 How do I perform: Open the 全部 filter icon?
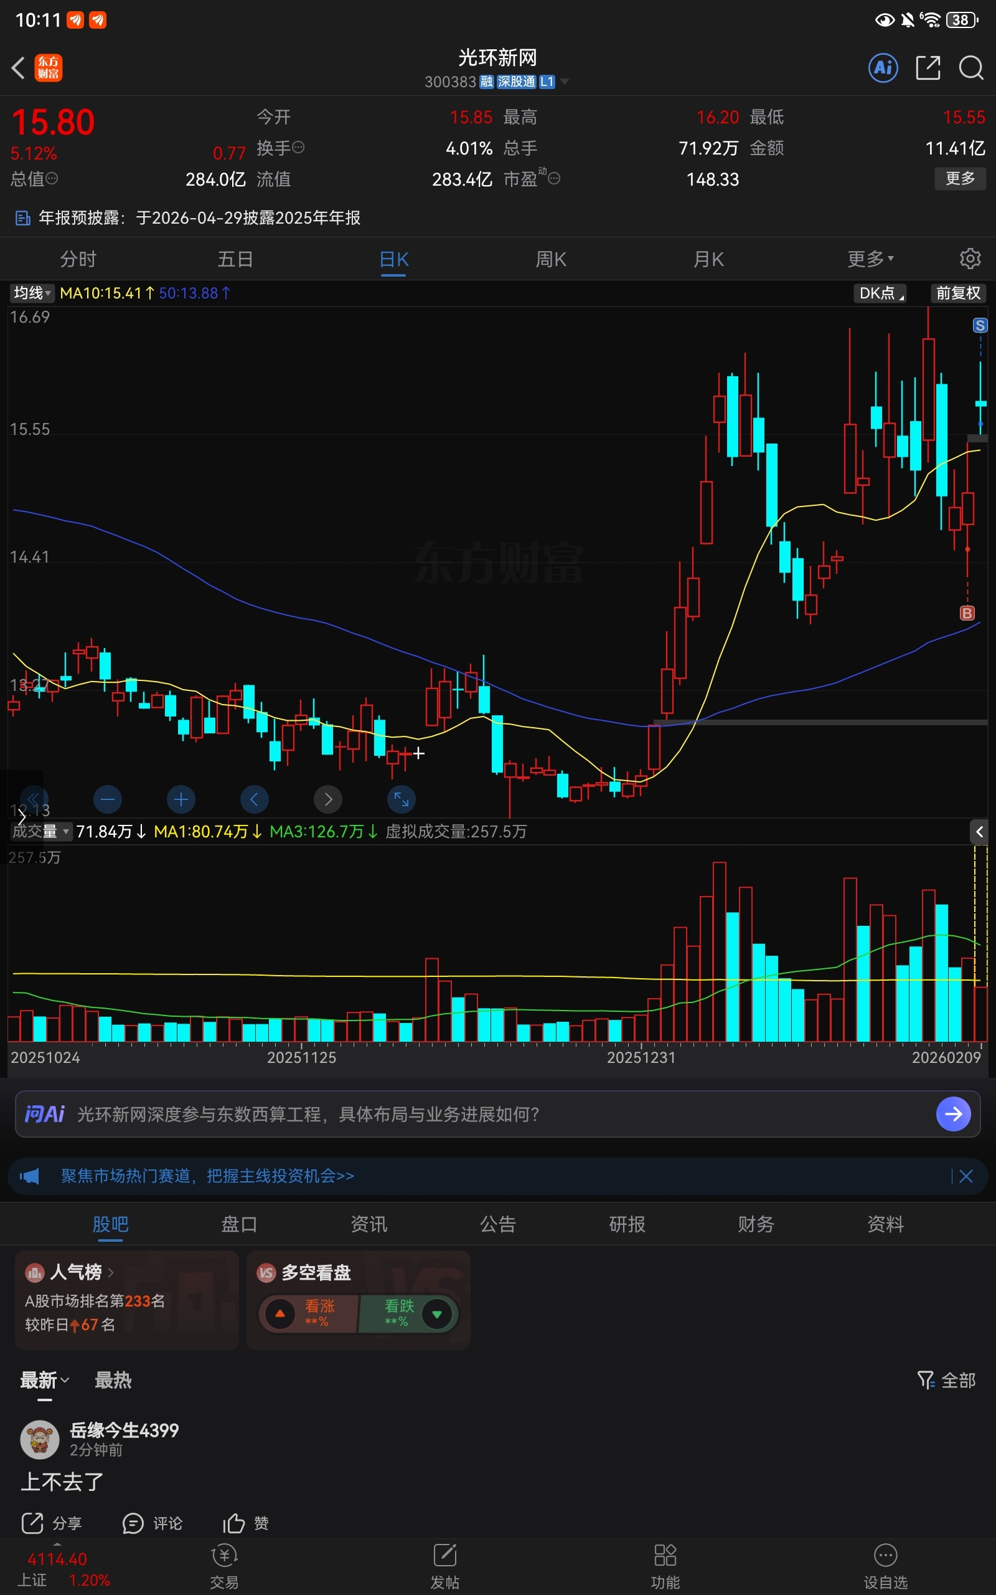tap(946, 1379)
